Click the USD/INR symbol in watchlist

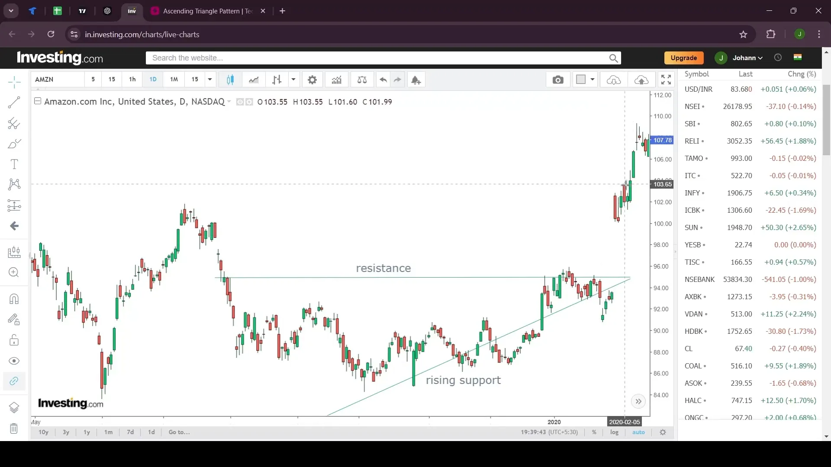point(698,88)
